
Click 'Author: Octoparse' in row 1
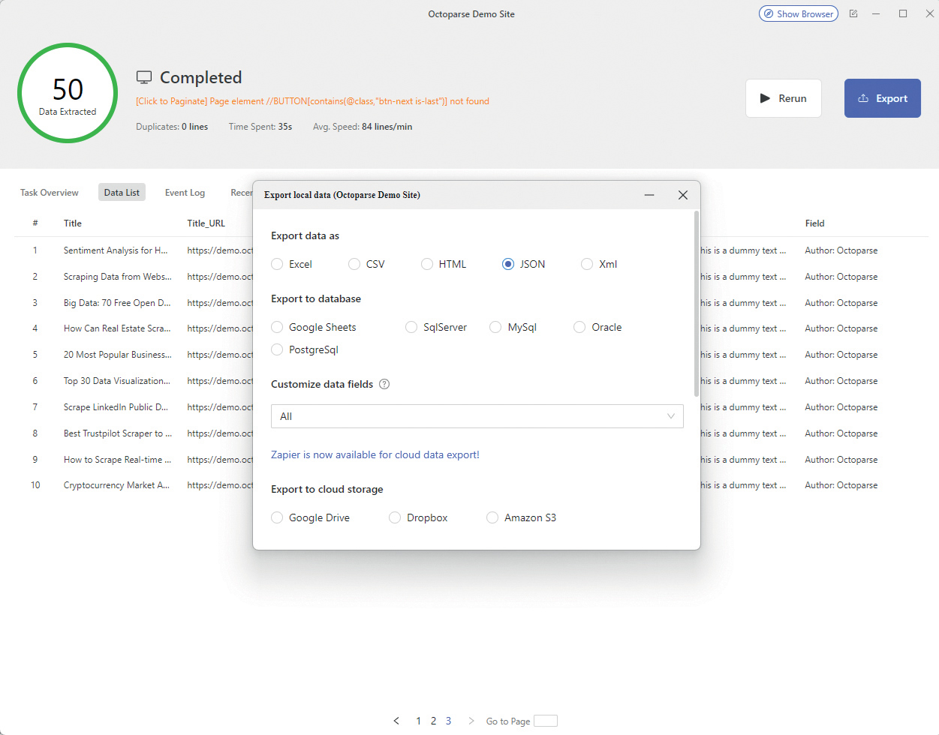(x=841, y=250)
